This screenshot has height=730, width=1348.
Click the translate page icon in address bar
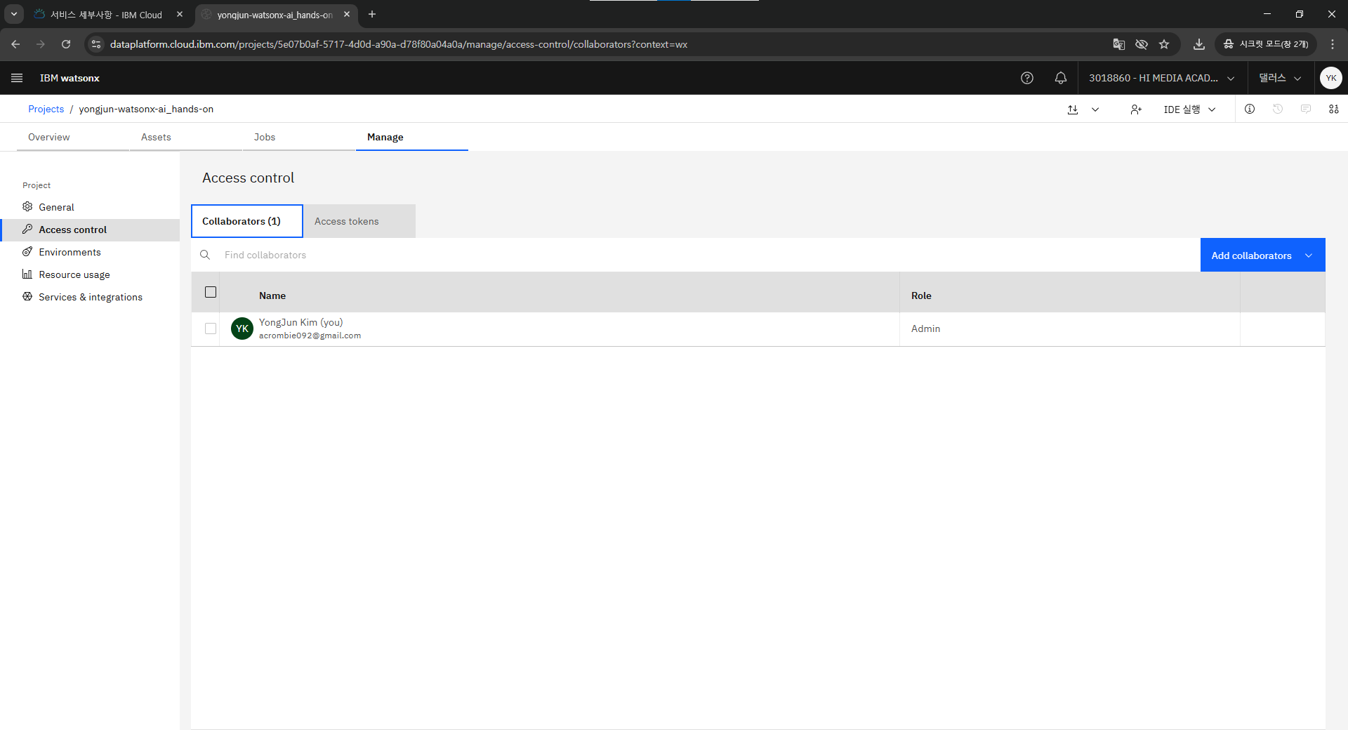click(x=1119, y=44)
